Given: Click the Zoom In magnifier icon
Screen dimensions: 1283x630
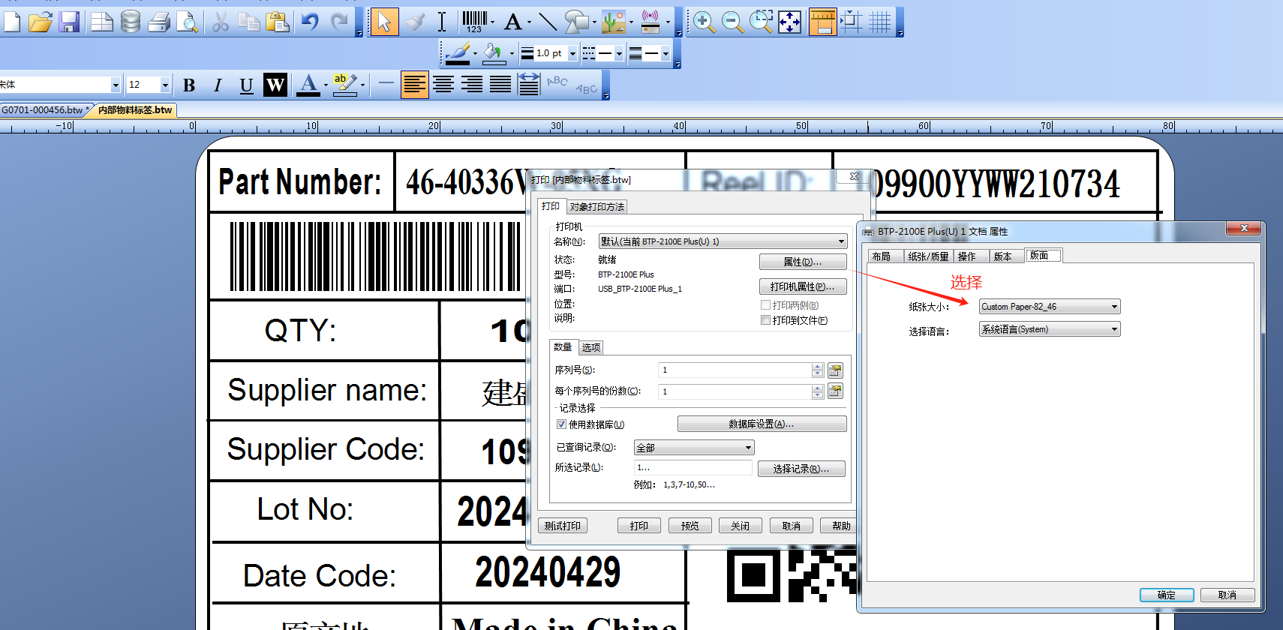Looking at the screenshot, I should click(703, 22).
